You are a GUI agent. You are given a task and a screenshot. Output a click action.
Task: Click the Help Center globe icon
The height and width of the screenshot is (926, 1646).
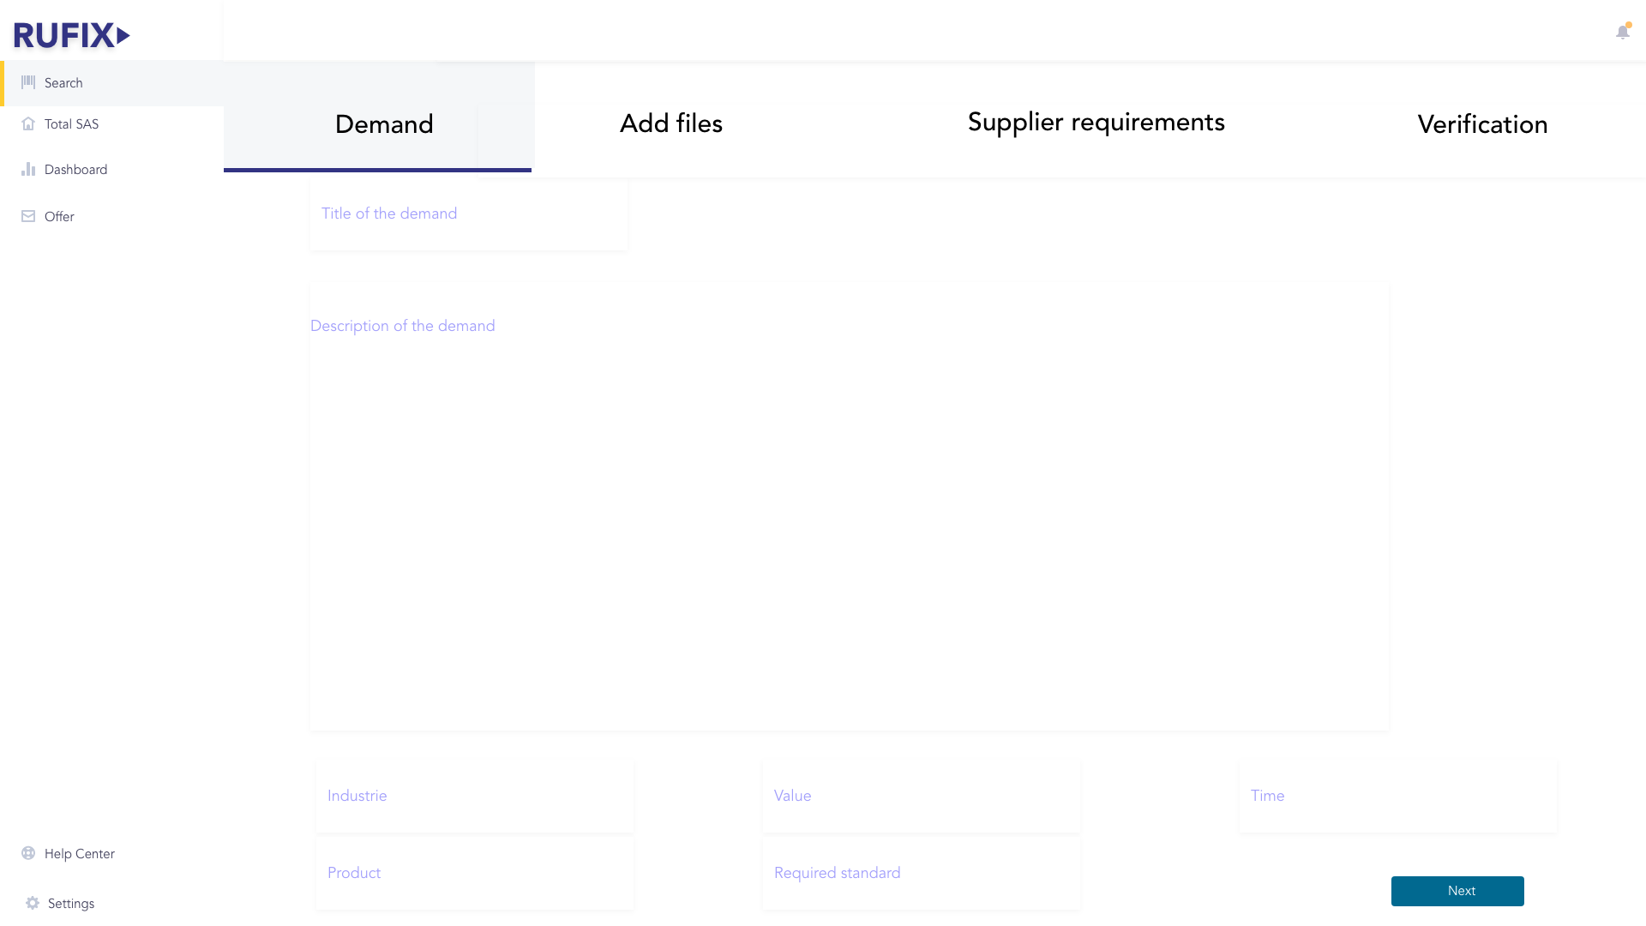tap(28, 853)
